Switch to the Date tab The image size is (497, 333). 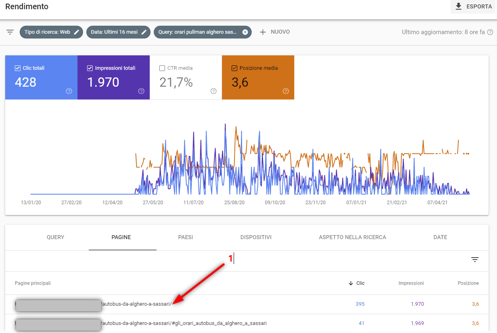[x=440, y=237]
